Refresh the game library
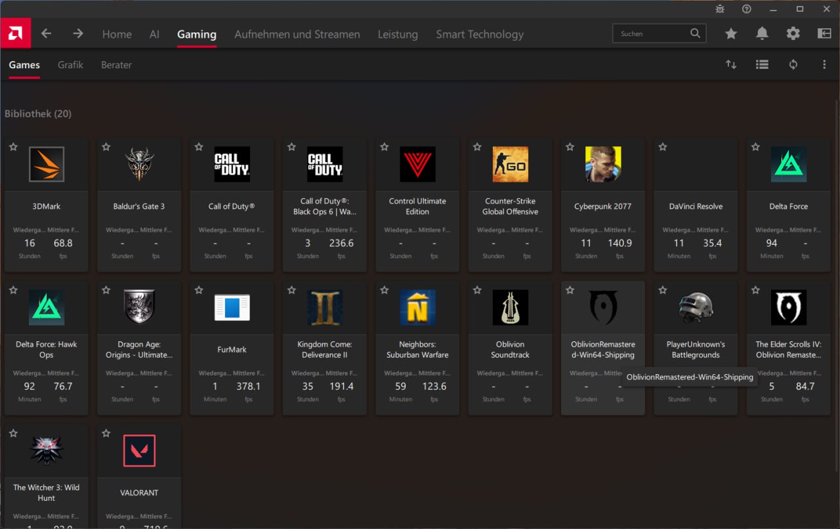840x529 pixels. tap(793, 64)
